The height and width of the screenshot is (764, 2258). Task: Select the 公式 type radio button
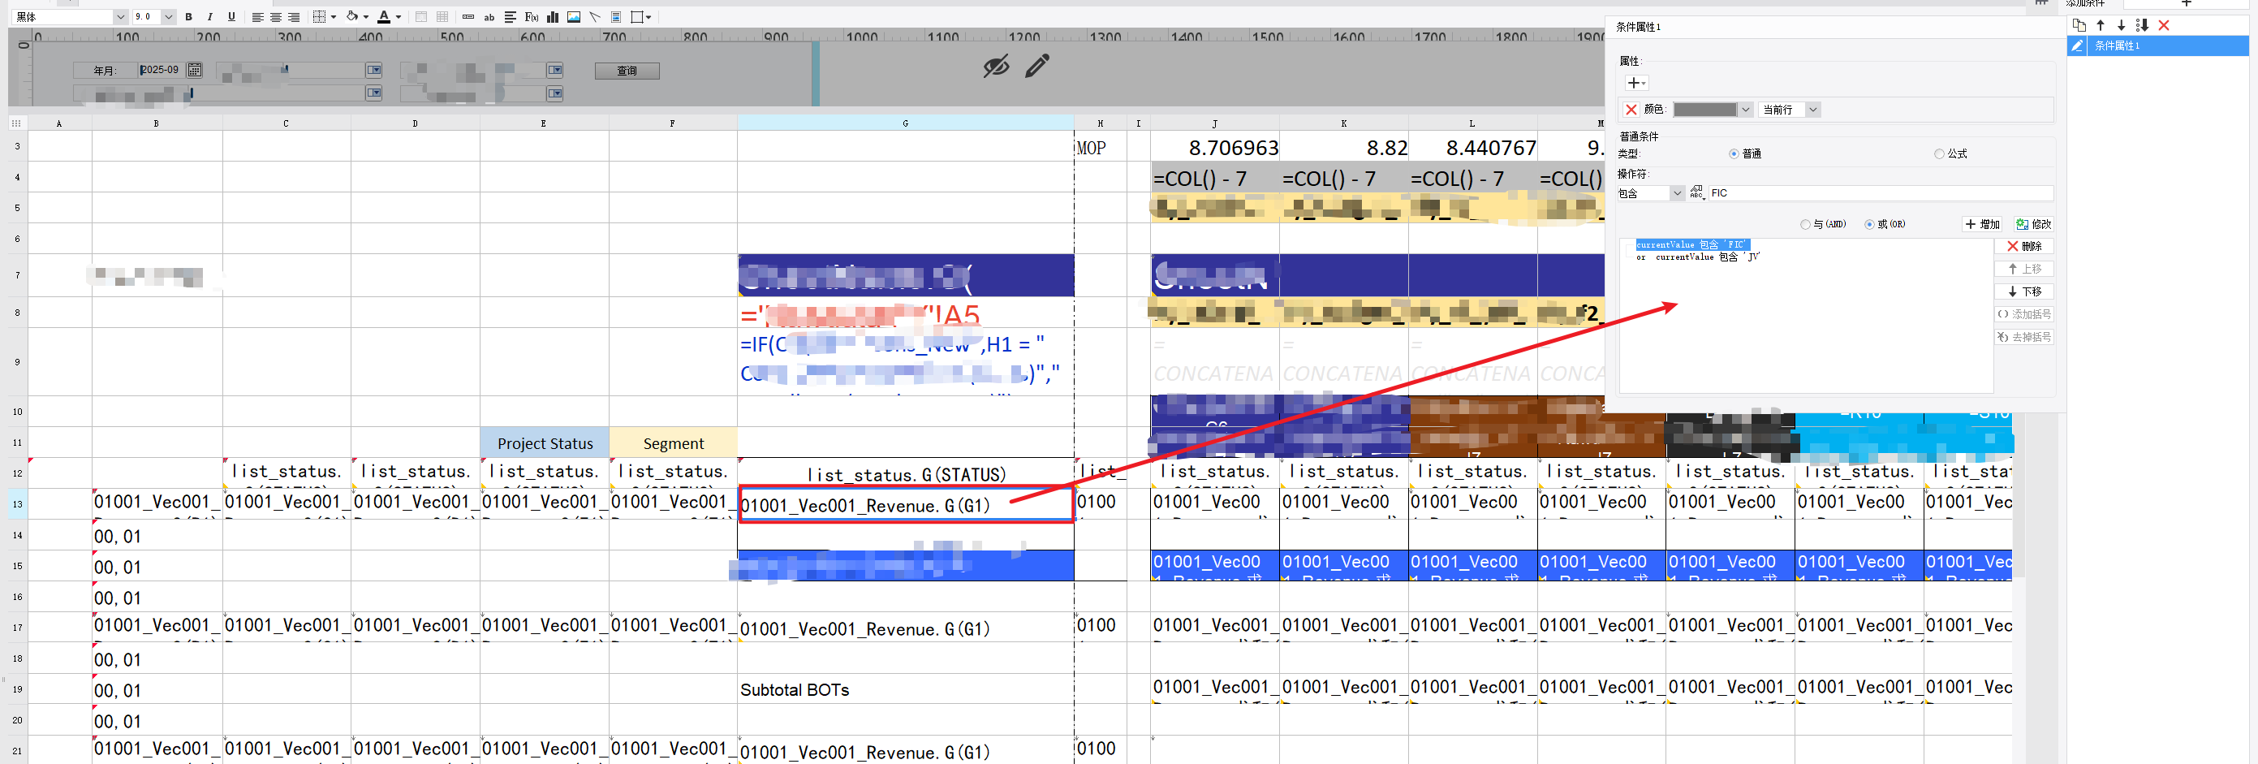[x=1939, y=153]
